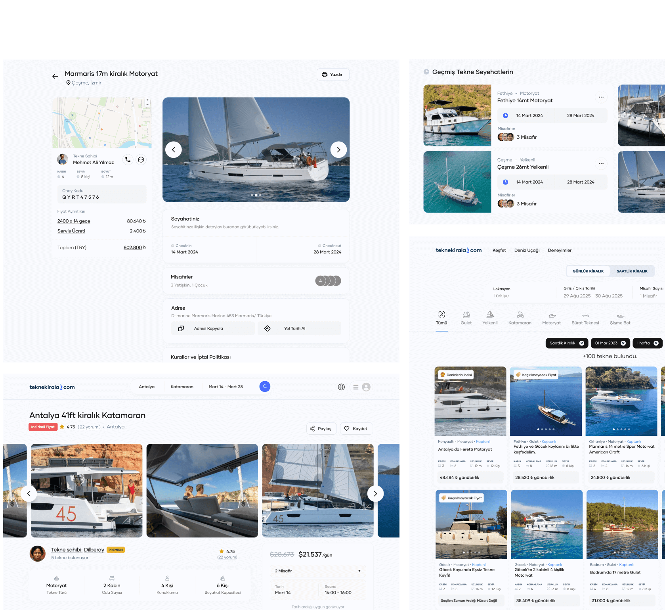The width and height of the screenshot is (665, 610).
Task: Remove the 1 hafta filter chip
Action: click(656, 343)
